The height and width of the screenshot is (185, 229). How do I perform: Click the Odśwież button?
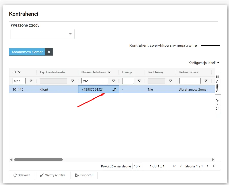[x=22, y=175]
